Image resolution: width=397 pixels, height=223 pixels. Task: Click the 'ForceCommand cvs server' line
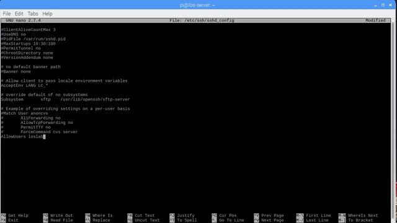(x=39, y=132)
